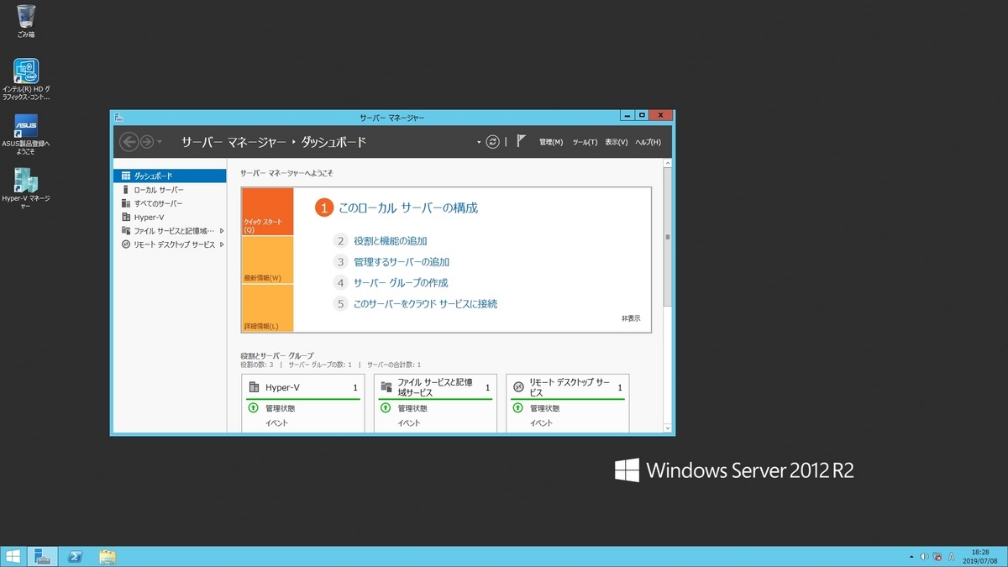
Task: Click 管理するサーバーの追加 link
Action: (x=402, y=262)
